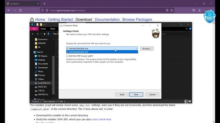
Task: Select FAIZA (D:) drive
Action: point(41,87)
